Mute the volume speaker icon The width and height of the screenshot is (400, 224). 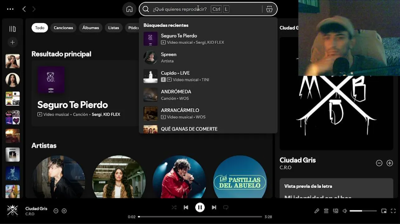pos(345,211)
